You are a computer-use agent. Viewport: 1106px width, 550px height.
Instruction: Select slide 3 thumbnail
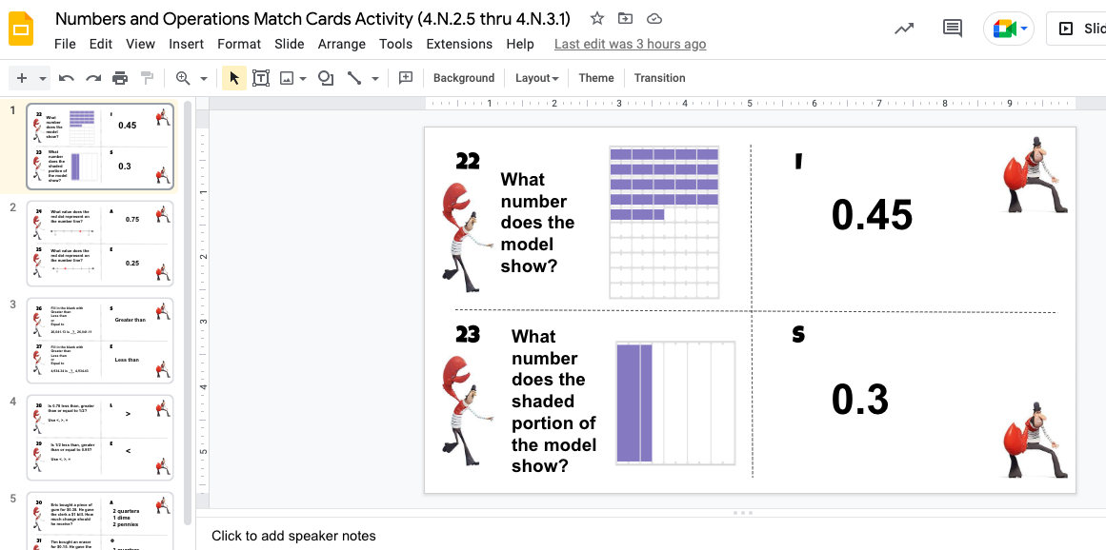point(99,340)
